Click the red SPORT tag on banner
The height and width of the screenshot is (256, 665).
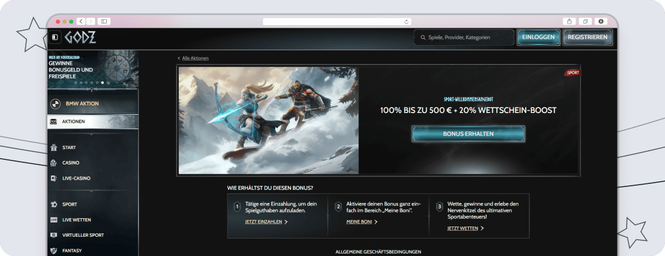573,73
